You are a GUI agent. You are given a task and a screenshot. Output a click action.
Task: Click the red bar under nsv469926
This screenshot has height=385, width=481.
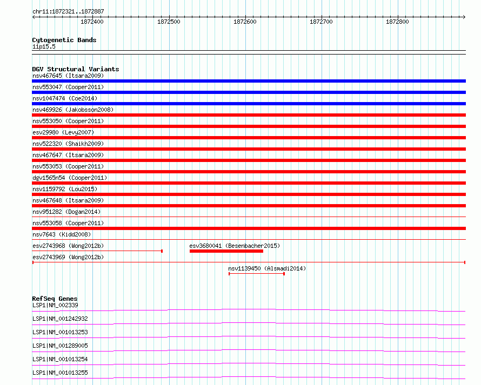pos(249,115)
